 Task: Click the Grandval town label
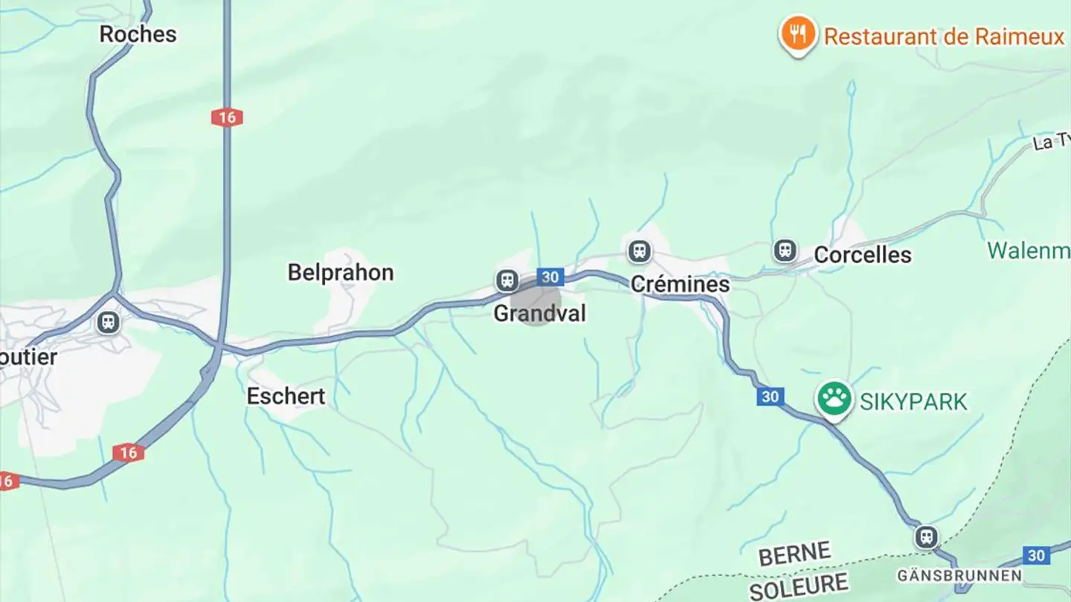pyautogui.click(x=540, y=314)
